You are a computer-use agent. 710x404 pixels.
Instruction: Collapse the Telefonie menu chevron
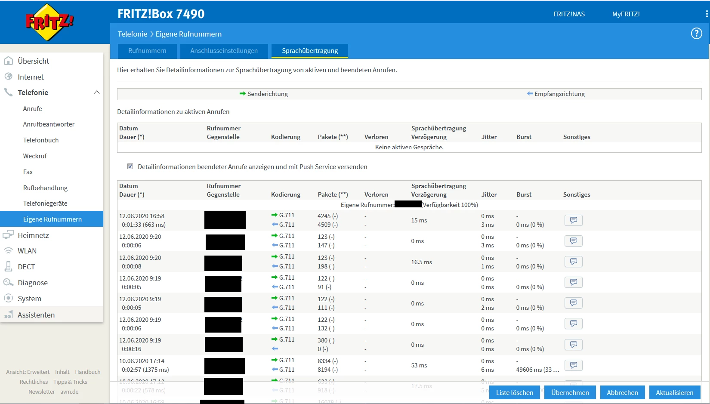point(97,93)
